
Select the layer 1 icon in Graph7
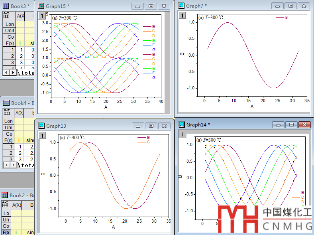point(182,16)
